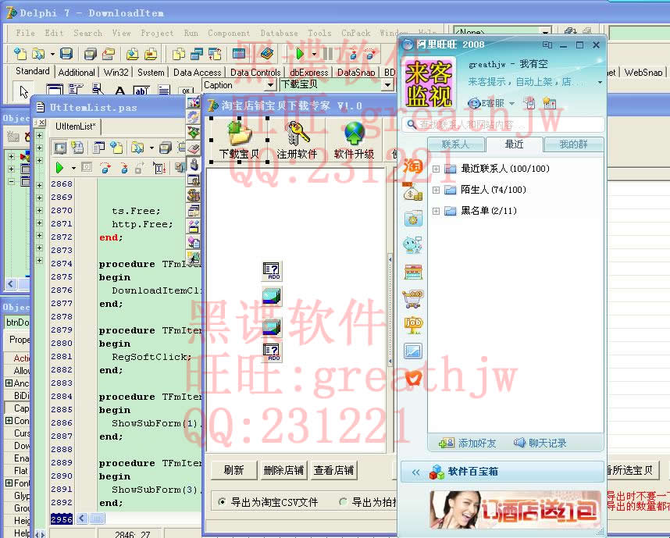Open the E客服 dropdown arrow
Screen dimensions: 670x538
(512, 103)
